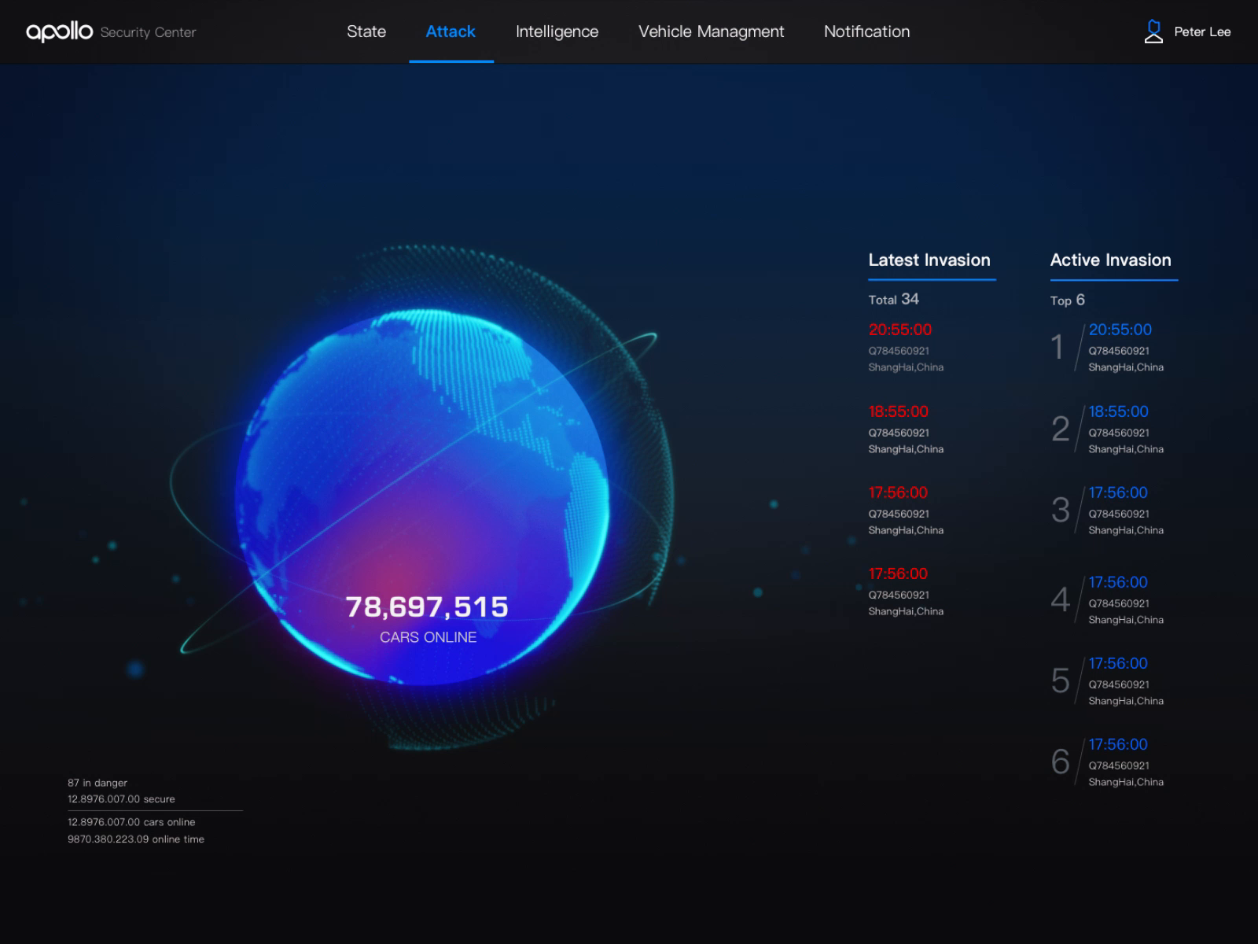Click the Top 6 label
1258x944 pixels.
(1068, 300)
